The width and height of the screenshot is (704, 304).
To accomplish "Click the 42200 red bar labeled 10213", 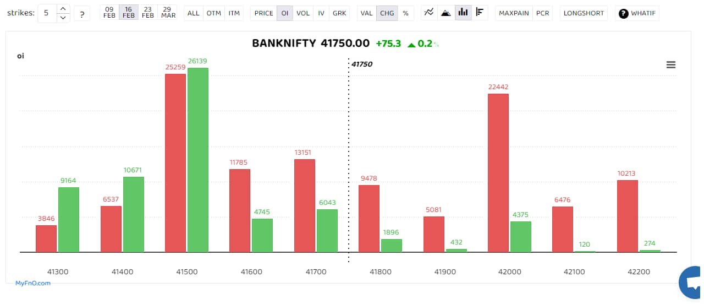I will point(628,216).
